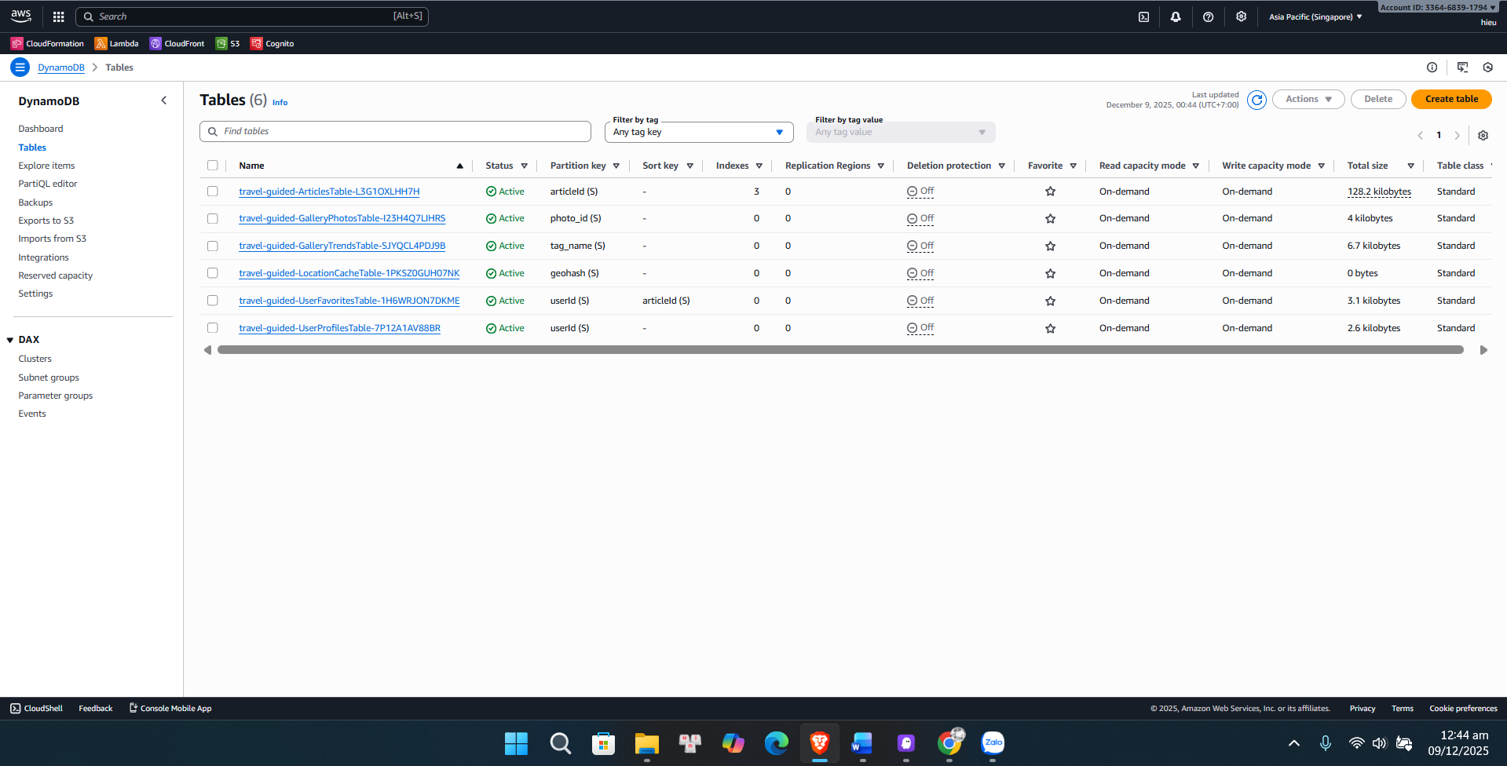Open the Asia Pacific (Singapore) region selector
The image size is (1507, 766).
[x=1315, y=16]
